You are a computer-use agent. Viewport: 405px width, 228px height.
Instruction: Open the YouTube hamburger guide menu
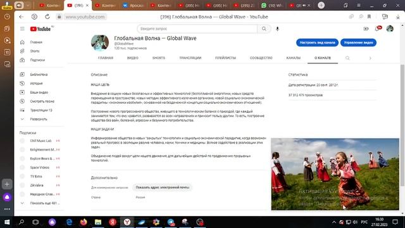(x=22, y=28)
